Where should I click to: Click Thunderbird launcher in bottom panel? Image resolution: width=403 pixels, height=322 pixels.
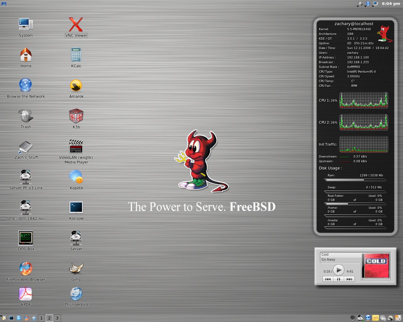point(34,318)
